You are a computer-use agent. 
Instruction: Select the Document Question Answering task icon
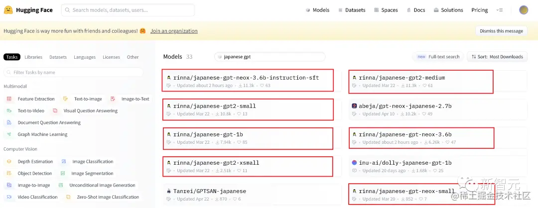(x=9, y=122)
